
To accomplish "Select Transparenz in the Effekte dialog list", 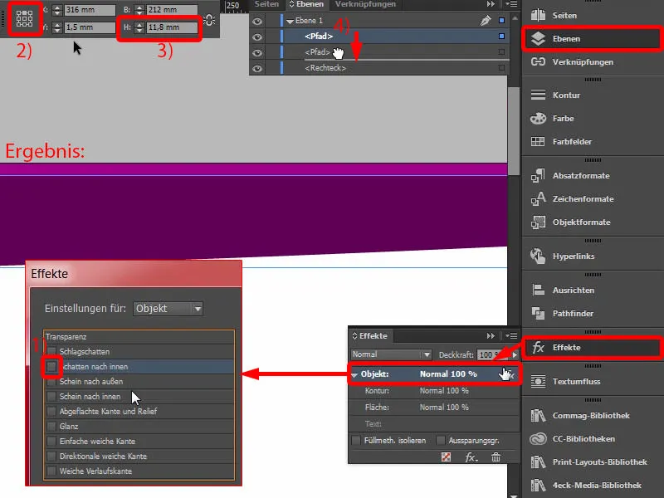I will click(139, 337).
